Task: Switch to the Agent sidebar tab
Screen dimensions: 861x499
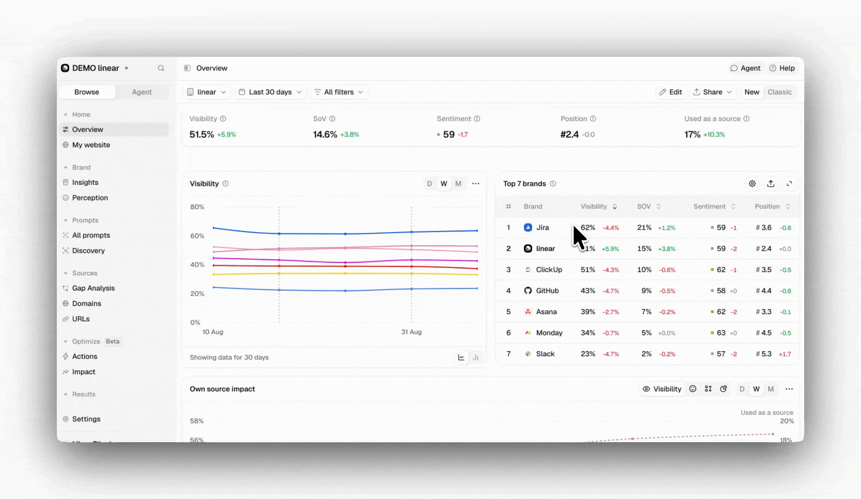Action: [x=142, y=92]
